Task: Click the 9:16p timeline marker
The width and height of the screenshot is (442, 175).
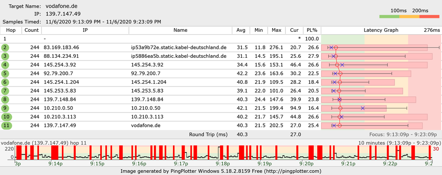Action: coord(139,163)
